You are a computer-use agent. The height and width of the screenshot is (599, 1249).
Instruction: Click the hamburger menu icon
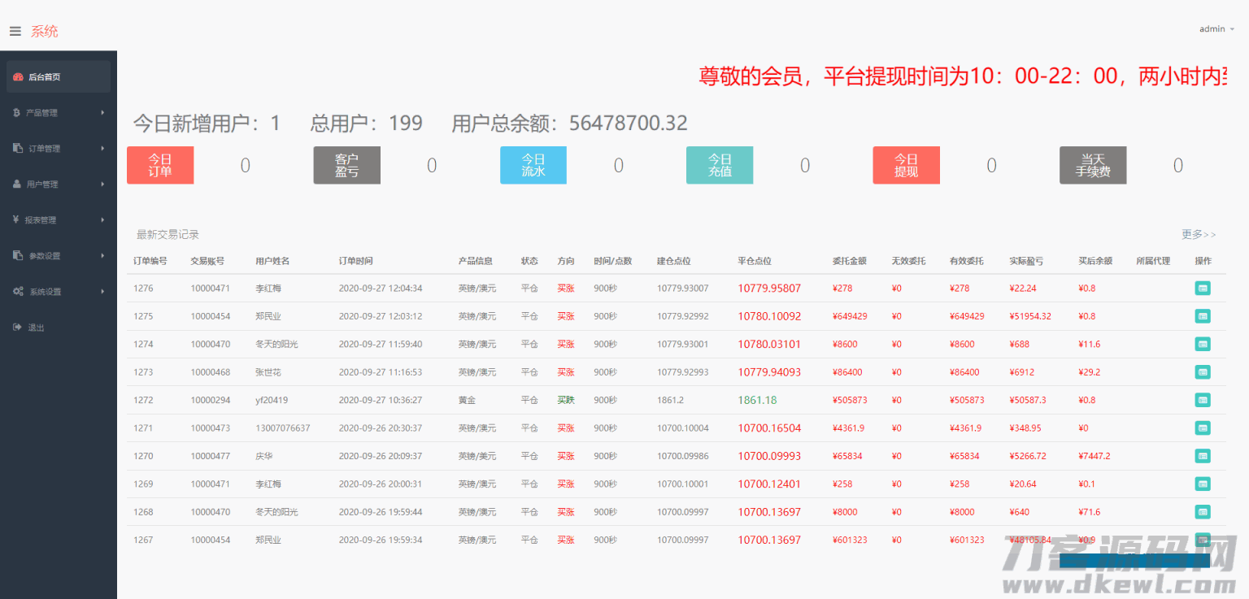pos(15,32)
